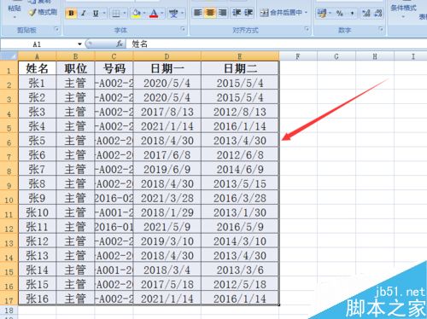Open the underline style dropdown arrow
This screenshot has height=319, width=427.
(104, 13)
